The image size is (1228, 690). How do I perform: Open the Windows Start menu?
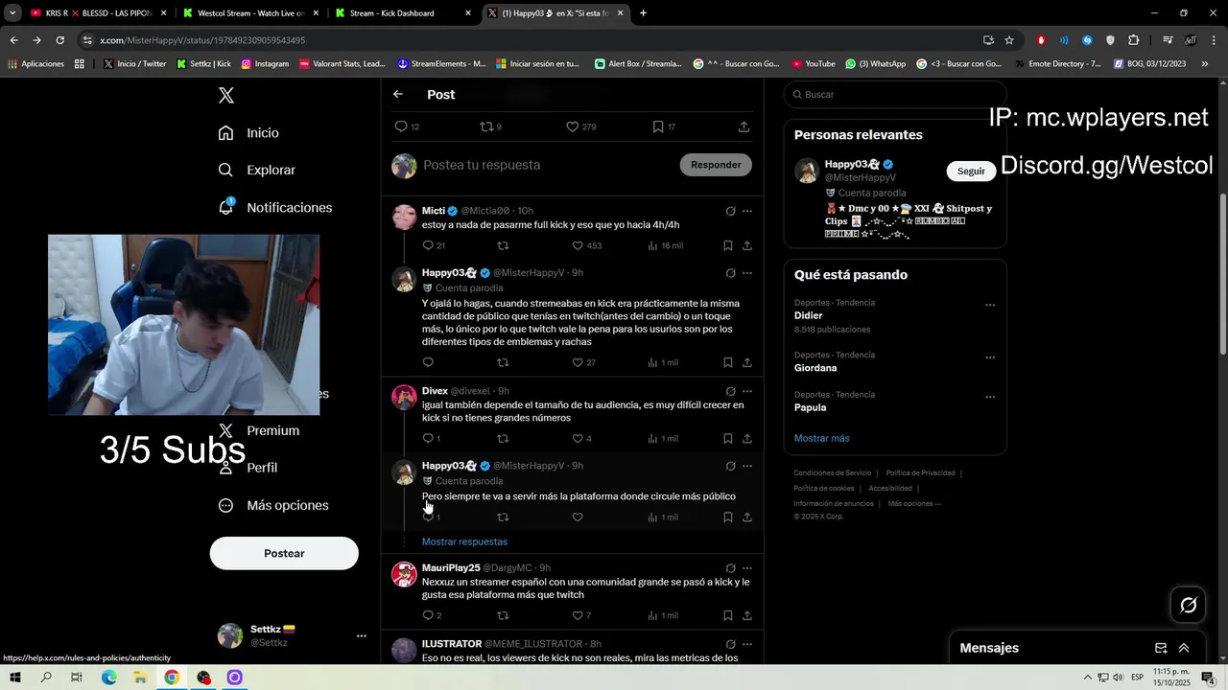coord(15,678)
